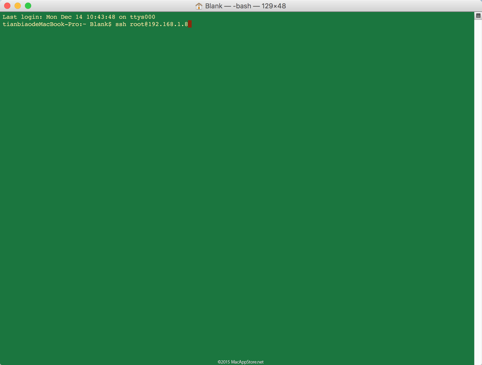Screen dimensions: 482x365
Task: Zoom the window with the green button
Action: [28, 6]
